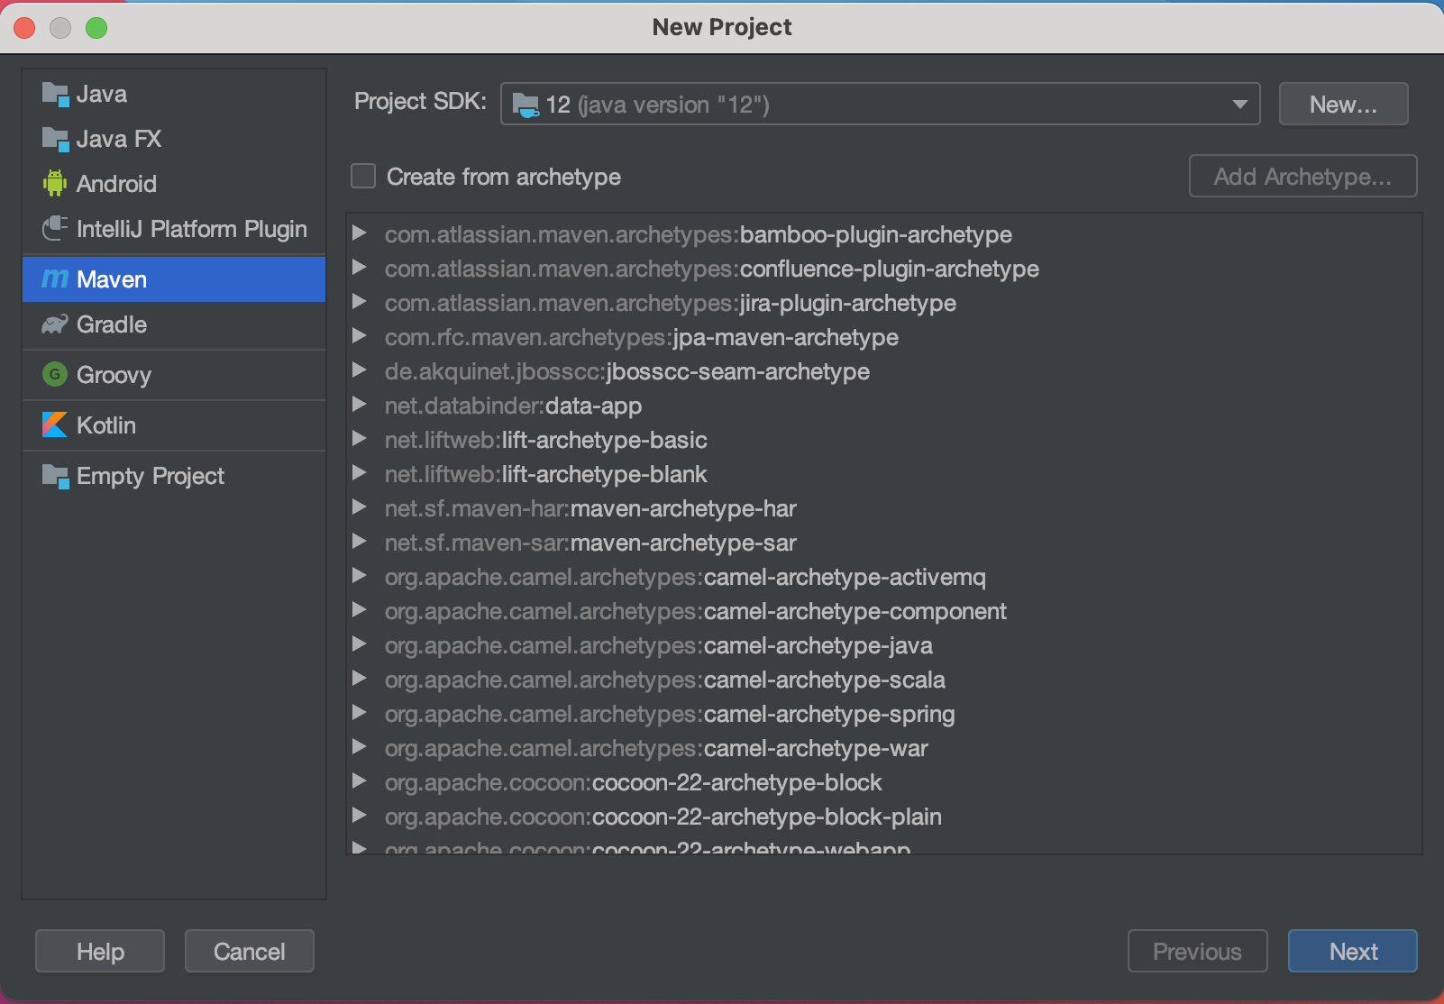Select the Gradle elephant icon

pos(54,324)
